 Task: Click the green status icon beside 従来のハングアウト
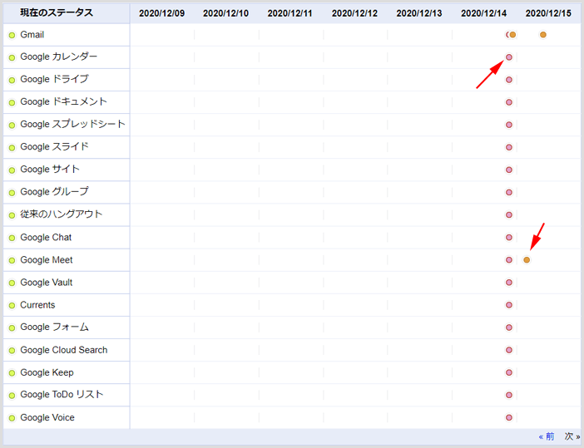(12, 215)
